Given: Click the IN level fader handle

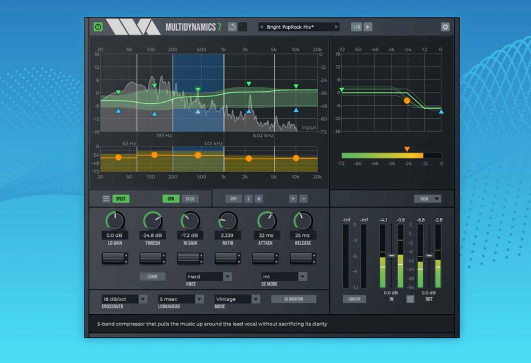Looking at the screenshot, I should point(392,256).
